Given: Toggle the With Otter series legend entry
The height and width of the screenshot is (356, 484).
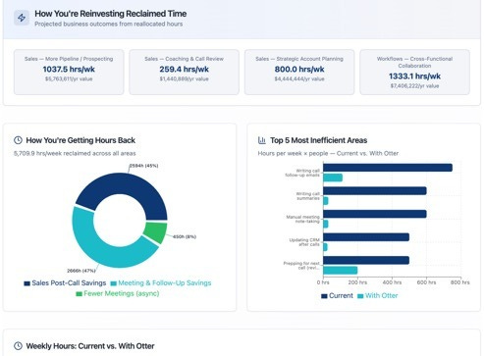Looking at the screenshot, I should 378,296.
